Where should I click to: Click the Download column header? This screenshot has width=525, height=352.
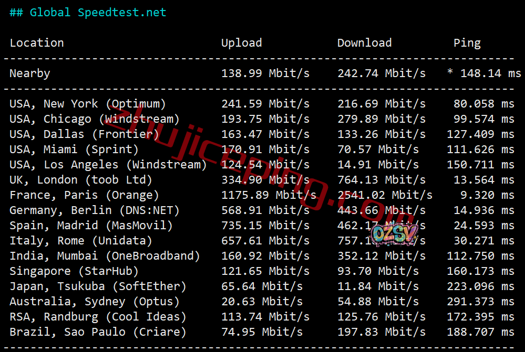tap(364, 43)
